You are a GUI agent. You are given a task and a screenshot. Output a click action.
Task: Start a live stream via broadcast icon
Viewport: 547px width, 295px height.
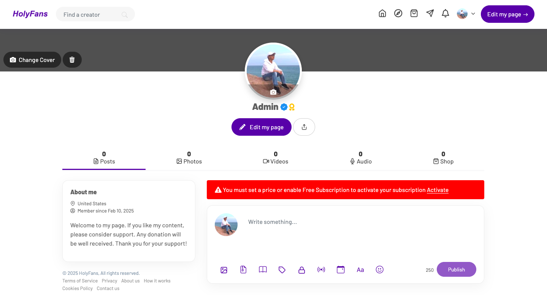[x=321, y=270]
